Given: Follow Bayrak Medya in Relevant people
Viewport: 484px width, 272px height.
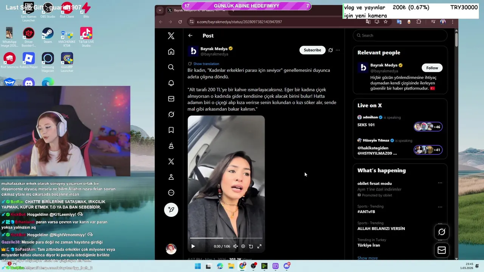Looking at the screenshot, I should 432,68.
